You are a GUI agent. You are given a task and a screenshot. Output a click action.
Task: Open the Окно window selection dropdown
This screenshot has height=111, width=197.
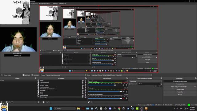pos(122,75)
